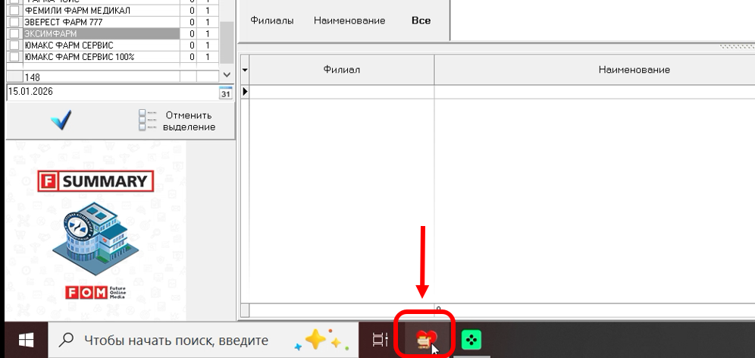Open the grid column selector dropdown arrow

click(x=245, y=70)
